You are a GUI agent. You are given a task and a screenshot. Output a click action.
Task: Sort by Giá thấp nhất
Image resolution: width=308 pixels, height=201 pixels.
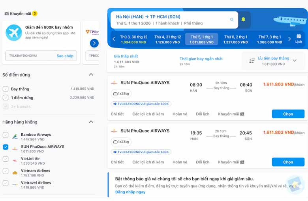tap(126, 61)
